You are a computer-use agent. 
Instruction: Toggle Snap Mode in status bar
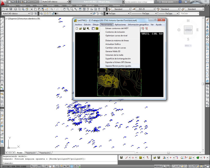tap(35, 166)
